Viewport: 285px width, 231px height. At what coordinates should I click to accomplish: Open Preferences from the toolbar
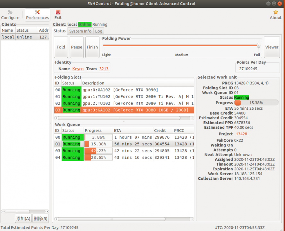[x=38, y=15]
